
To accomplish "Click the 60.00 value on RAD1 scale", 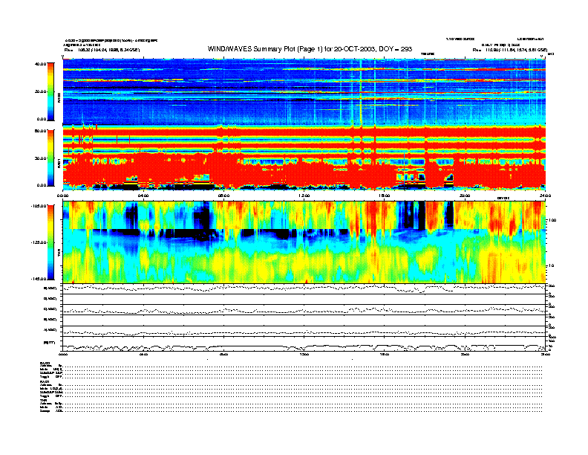I will (40, 131).
